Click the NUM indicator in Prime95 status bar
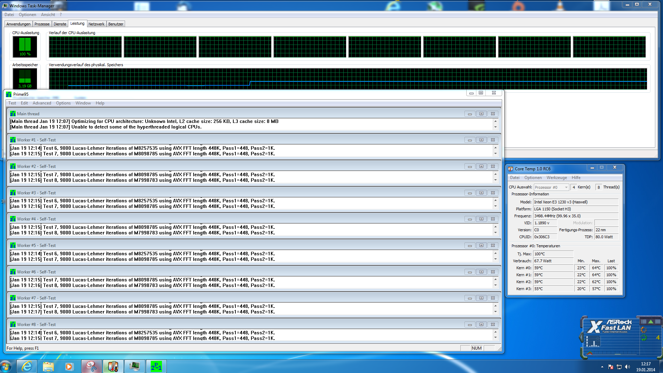The height and width of the screenshot is (373, 663). (x=477, y=348)
